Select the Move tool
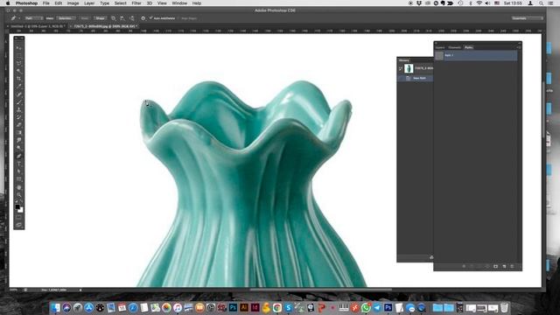The image size is (560, 315). (x=19, y=48)
